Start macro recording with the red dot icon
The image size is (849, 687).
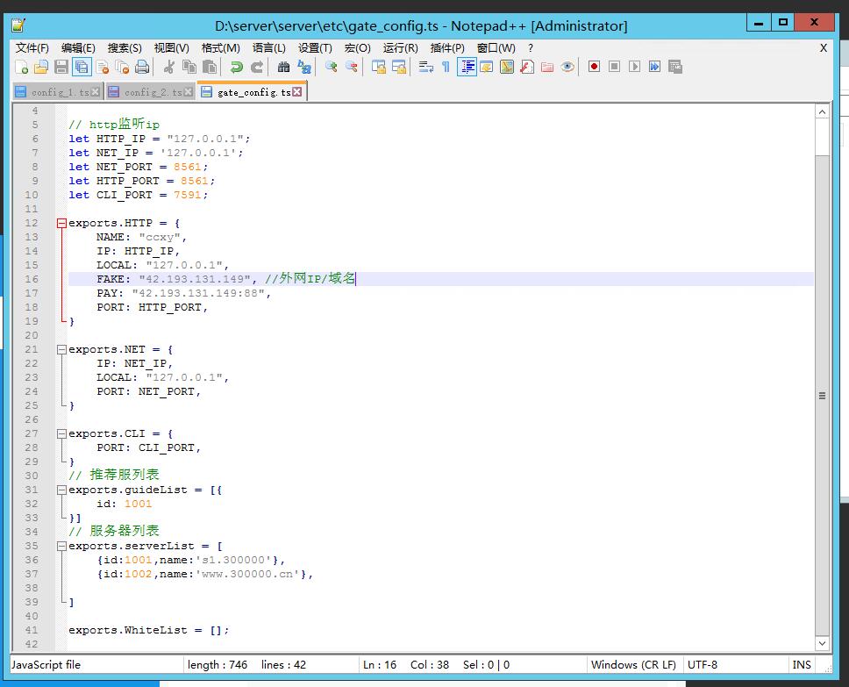pyautogui.click(x=594, y=67)
